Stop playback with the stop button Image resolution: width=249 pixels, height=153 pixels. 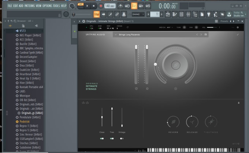(93, 6)
